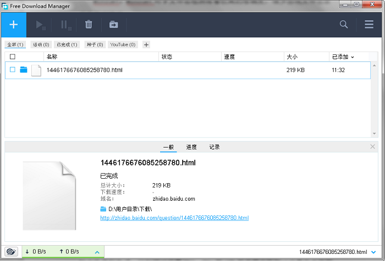Click the 219 KB size cell
Viewport: 385px width, 261px height.
click(x=295, y=70)
